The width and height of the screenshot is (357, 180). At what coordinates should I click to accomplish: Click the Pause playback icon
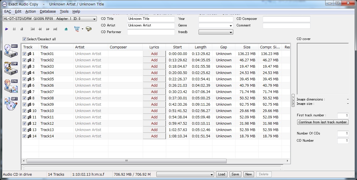coord(14,29)
